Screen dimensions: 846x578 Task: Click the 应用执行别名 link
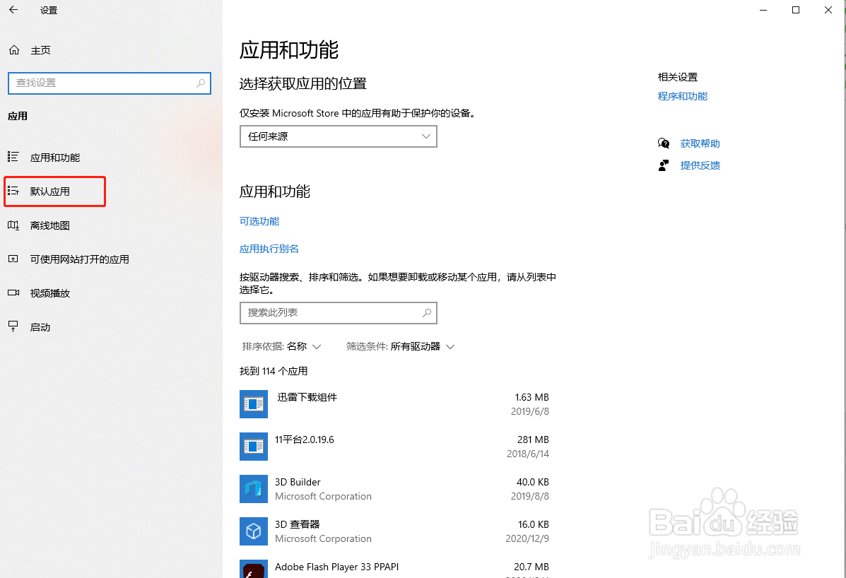(x=269, y=249)
